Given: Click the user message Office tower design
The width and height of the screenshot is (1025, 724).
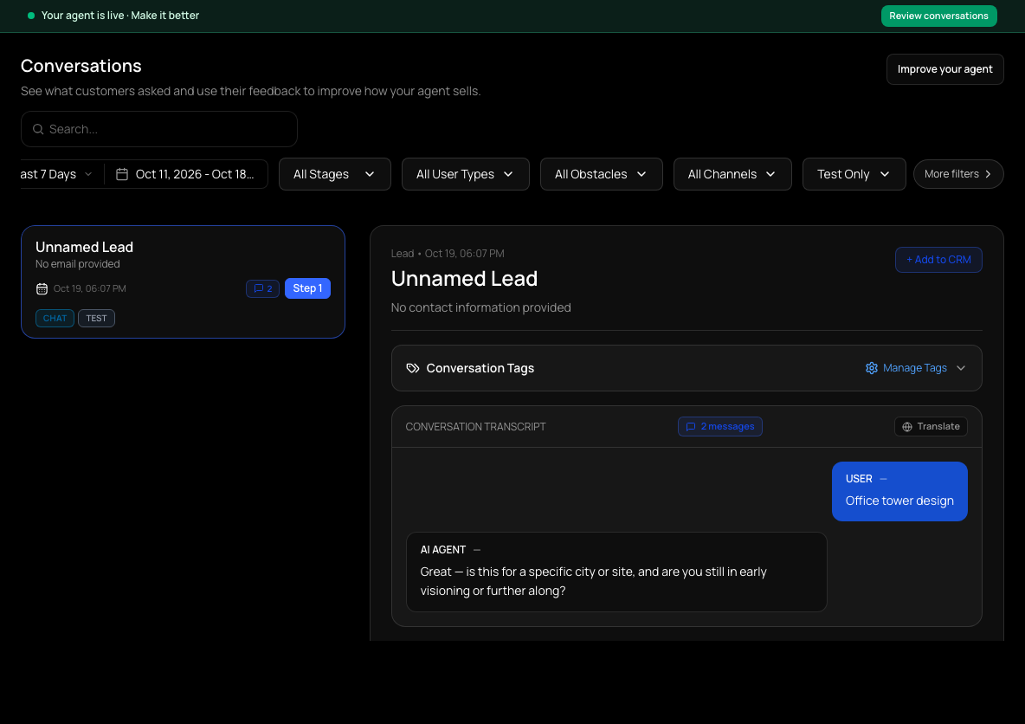Looking at the screenshot, I should [899, 492].
